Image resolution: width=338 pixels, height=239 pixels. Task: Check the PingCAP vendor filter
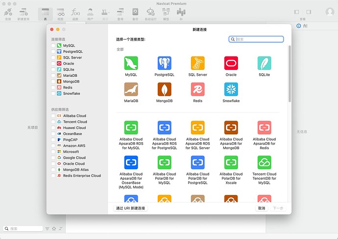pos(53,140)
